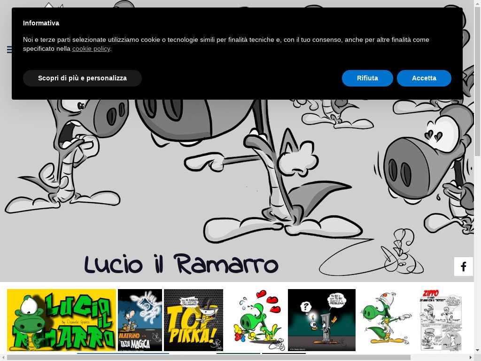Click the Lucio il Ramarro title text
Image resolution: width=481 pixels, height=361 pixels.
pos(181,264)
